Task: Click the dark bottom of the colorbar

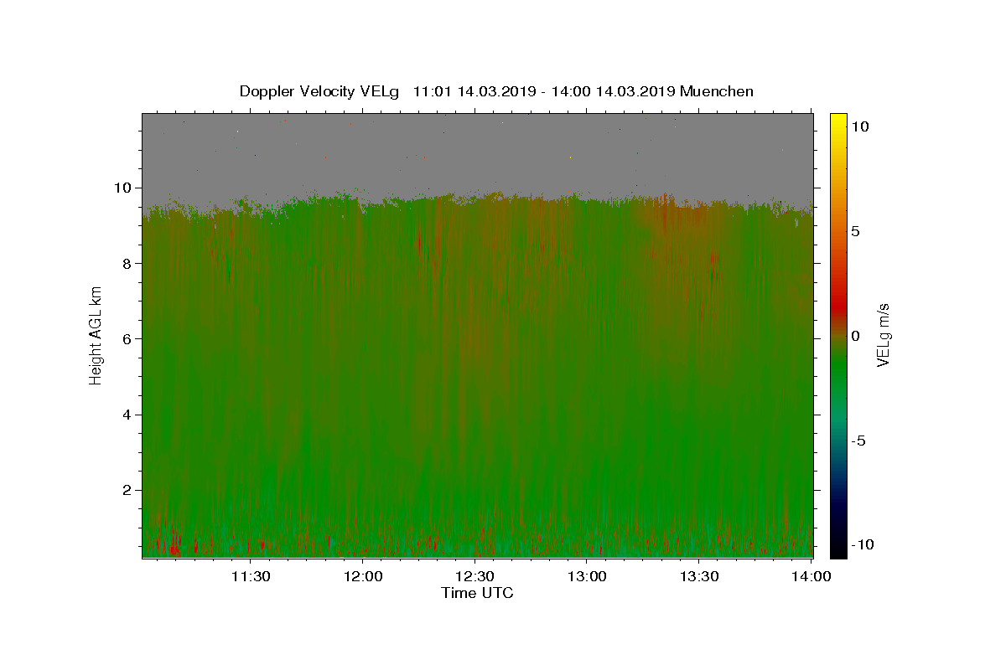Action: pos(838,549)
